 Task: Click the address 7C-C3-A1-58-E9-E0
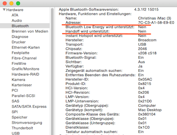pos(156,23)
